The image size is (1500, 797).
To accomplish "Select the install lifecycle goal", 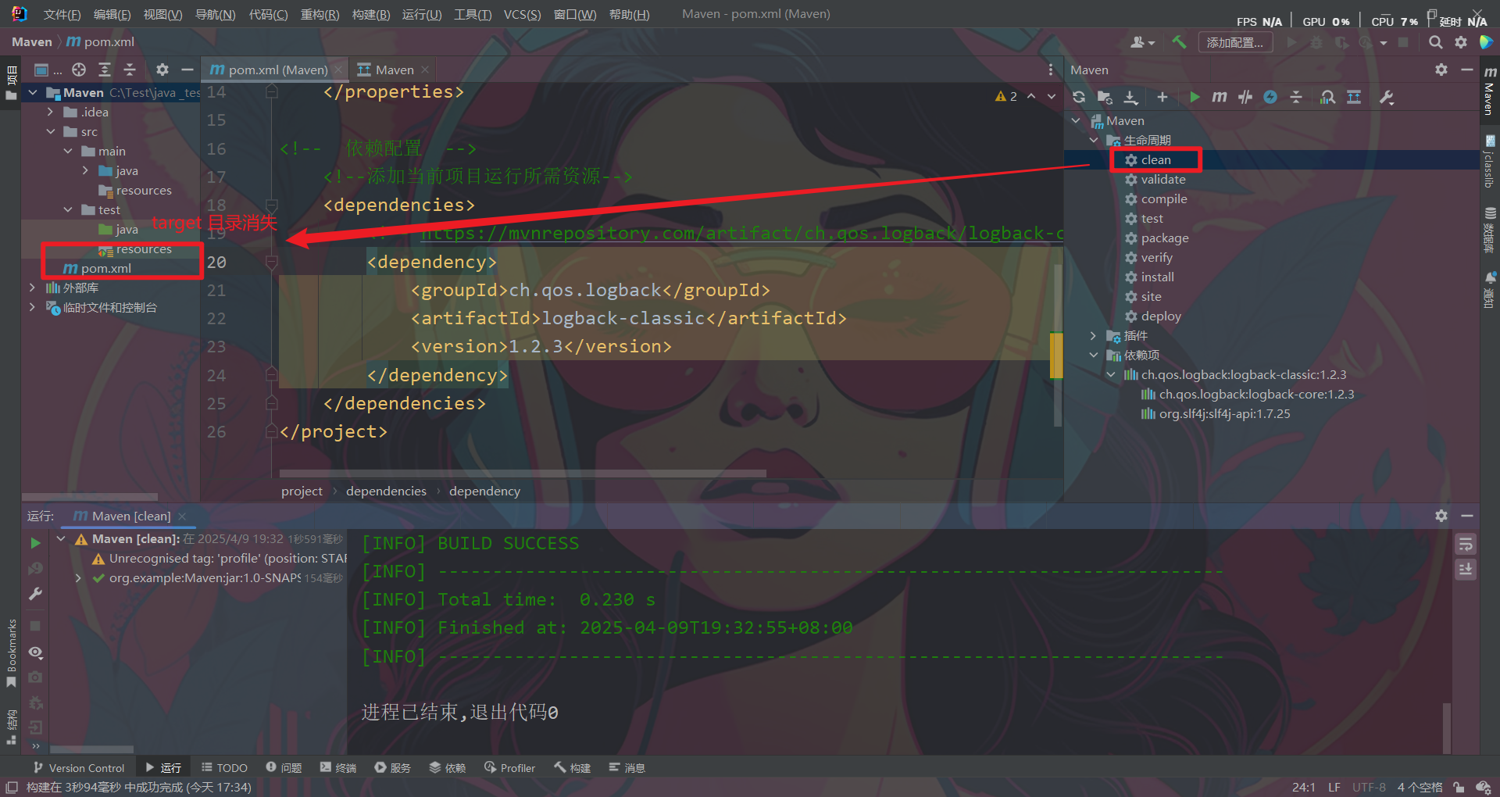I will point(1157,277).
